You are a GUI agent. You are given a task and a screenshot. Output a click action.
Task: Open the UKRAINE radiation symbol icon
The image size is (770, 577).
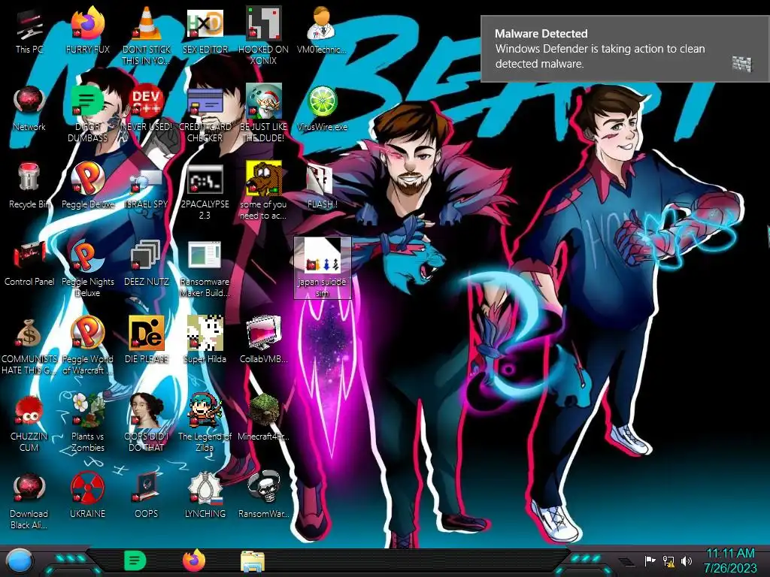click(x=88, y=488)
